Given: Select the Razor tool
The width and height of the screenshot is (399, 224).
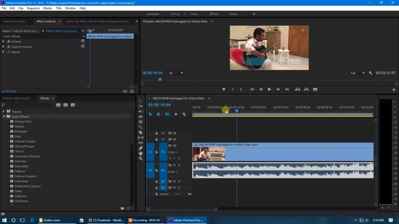Looking at the screenshot, I should [140, 132].
